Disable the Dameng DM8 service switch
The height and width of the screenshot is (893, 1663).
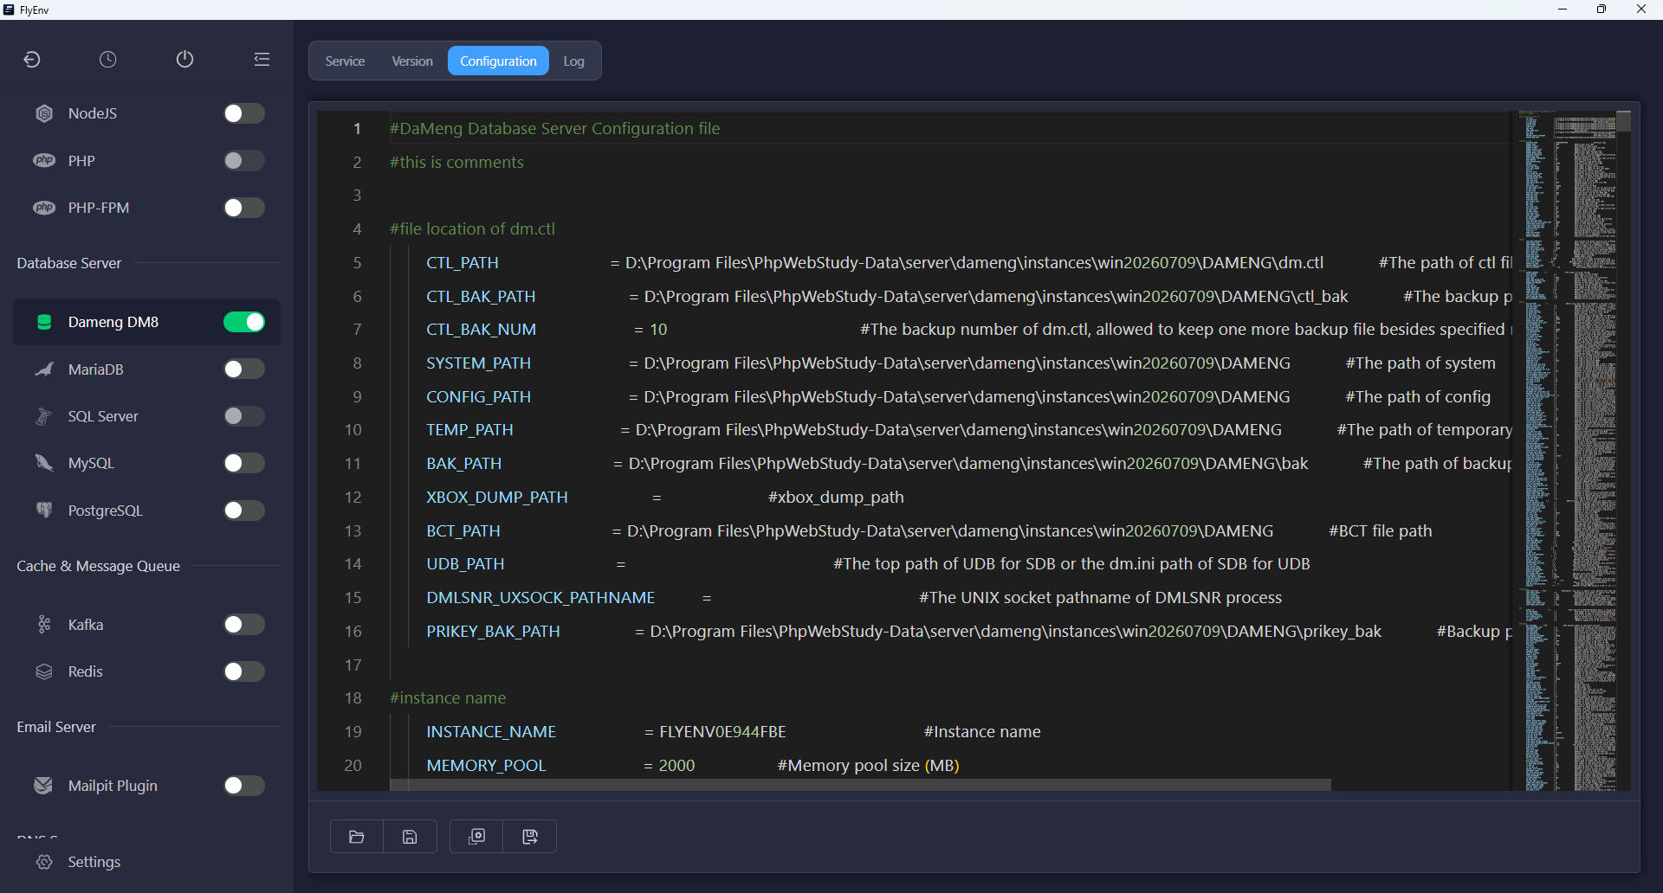(x=243, y=322)
